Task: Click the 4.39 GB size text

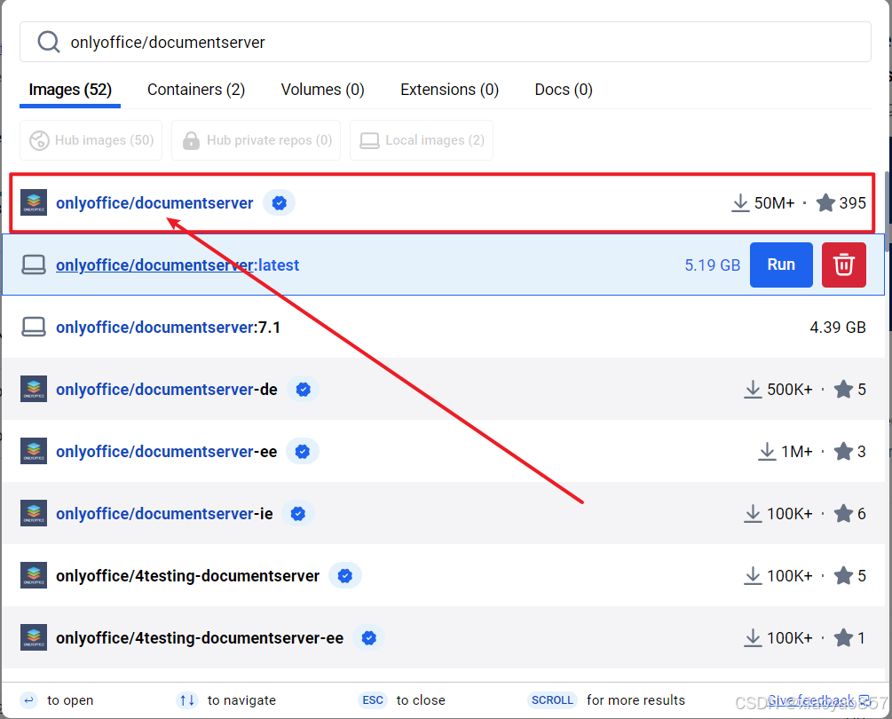Action: click(837, 327)
